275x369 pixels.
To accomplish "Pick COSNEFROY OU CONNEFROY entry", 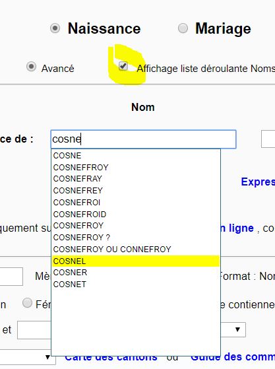I will (x=136, y=250).
